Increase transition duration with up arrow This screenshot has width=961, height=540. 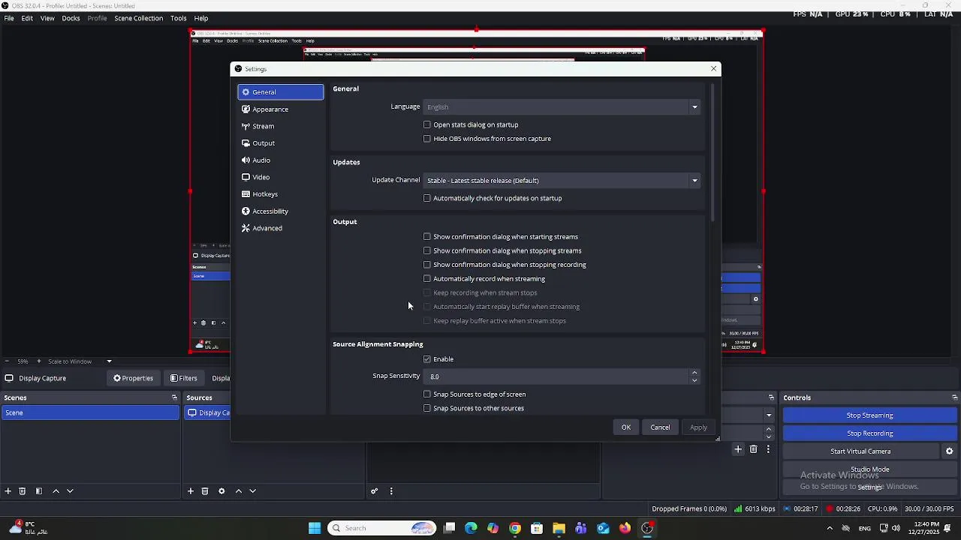[769, 429]
